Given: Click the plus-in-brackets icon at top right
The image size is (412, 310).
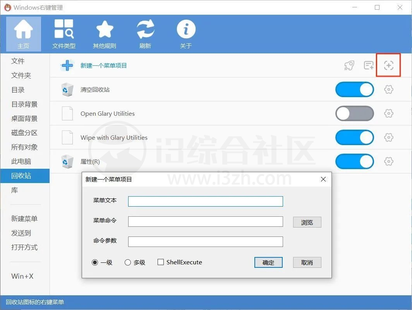Looking at the screenshot, I should (x=388, y=65).
